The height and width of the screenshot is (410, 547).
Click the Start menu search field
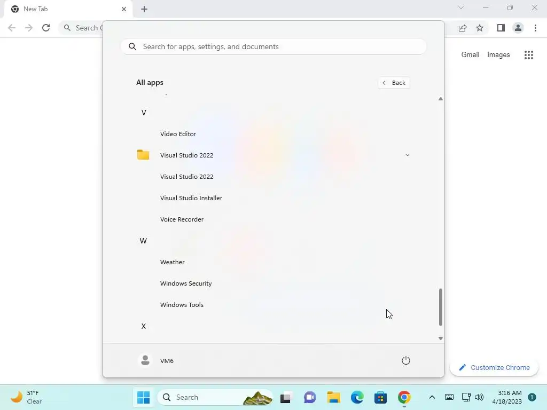tap(273, 47)
